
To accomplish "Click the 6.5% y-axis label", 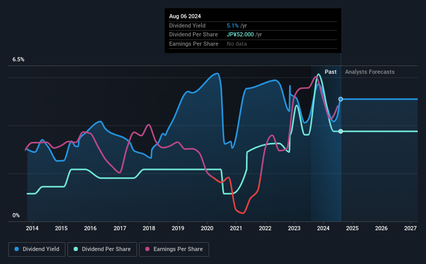I will pos(18,60).
